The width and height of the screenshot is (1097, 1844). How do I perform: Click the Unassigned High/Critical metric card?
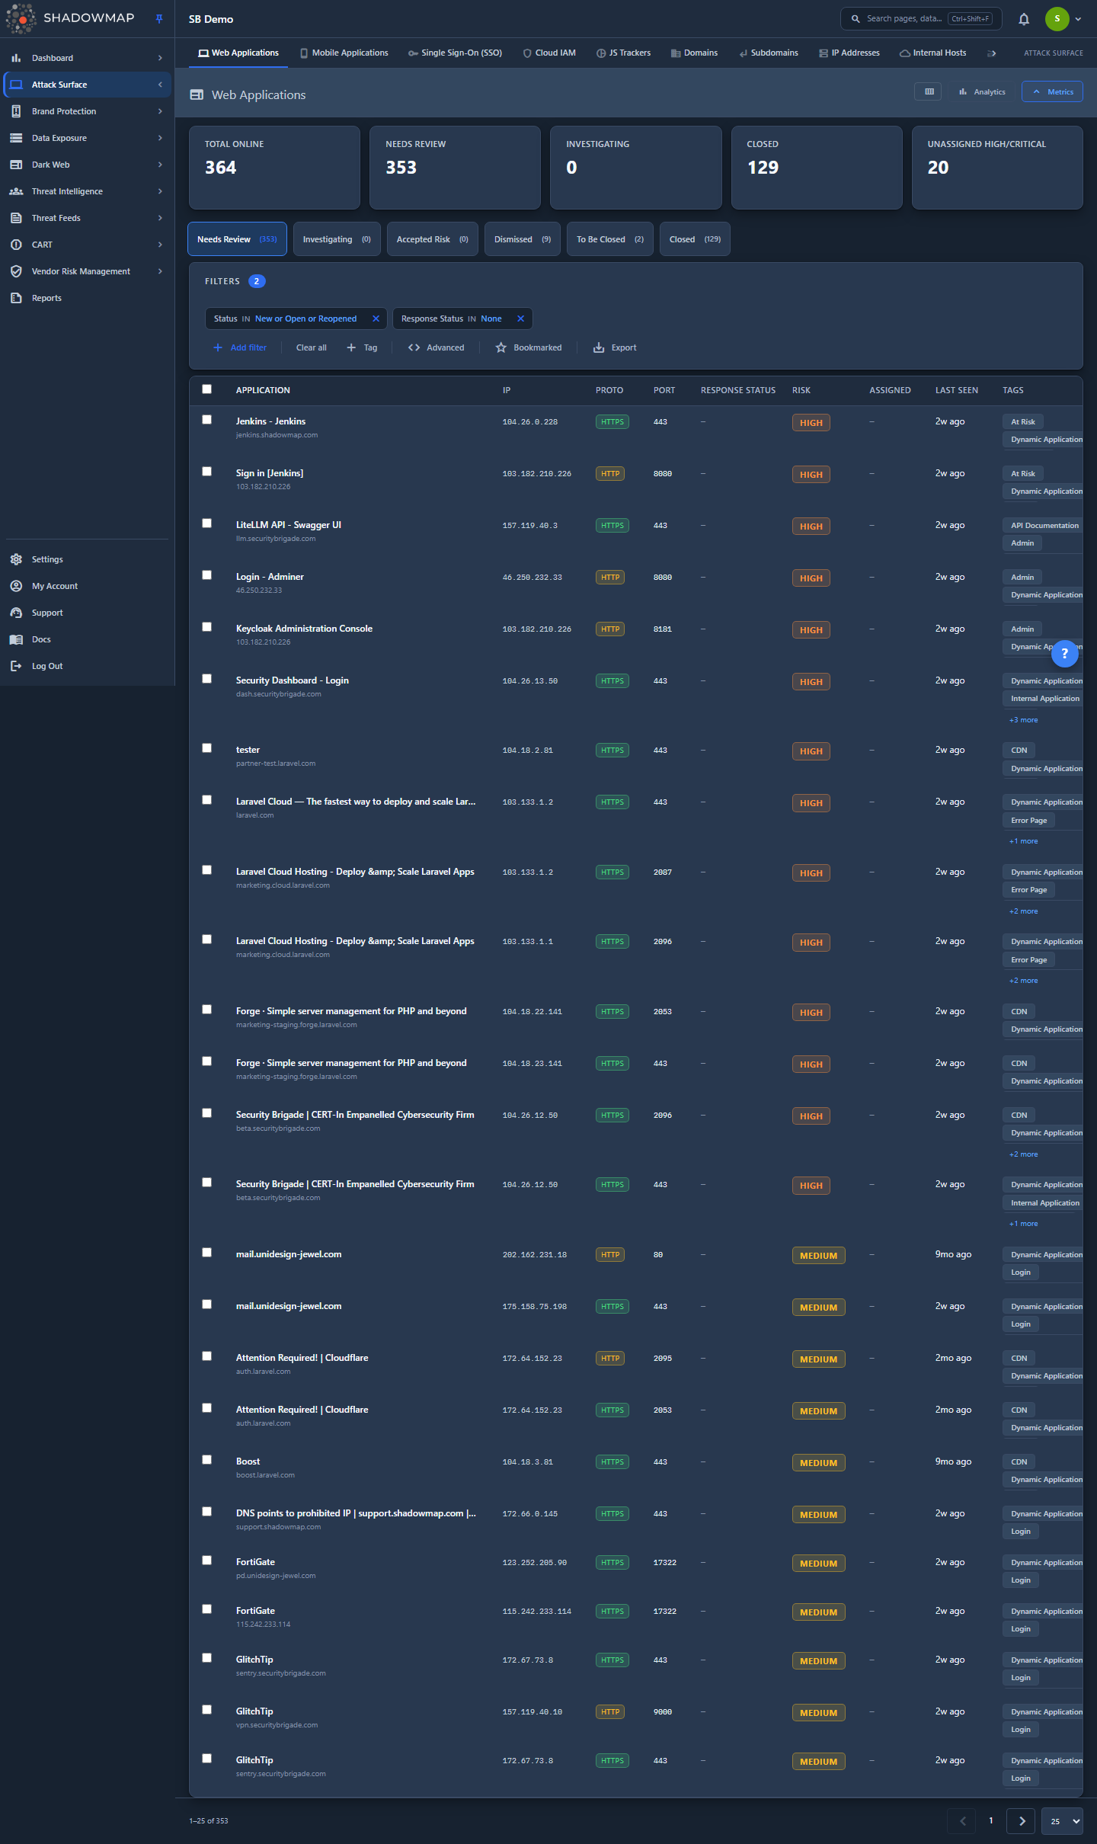coord(997,168)
